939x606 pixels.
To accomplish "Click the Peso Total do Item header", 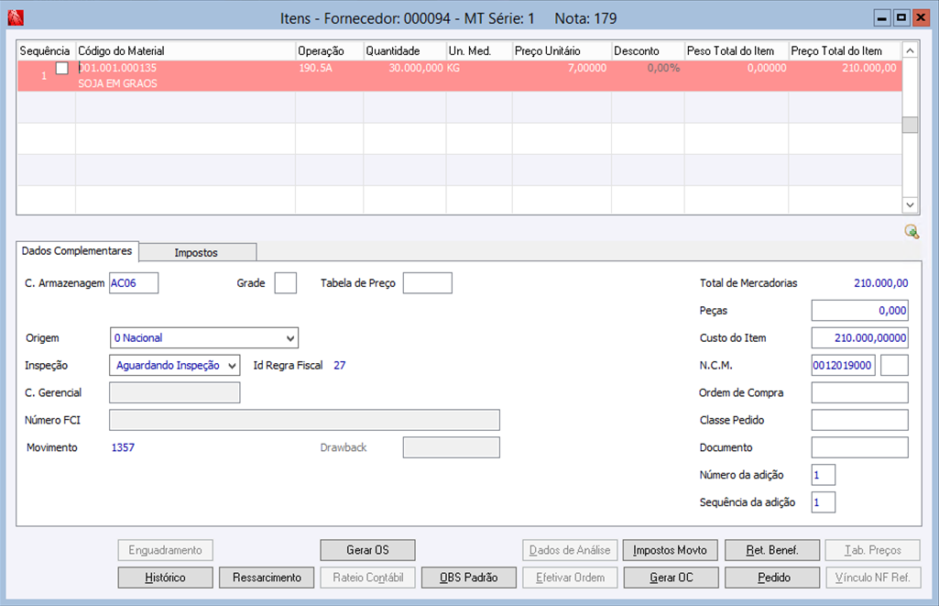I will point(737,51).
